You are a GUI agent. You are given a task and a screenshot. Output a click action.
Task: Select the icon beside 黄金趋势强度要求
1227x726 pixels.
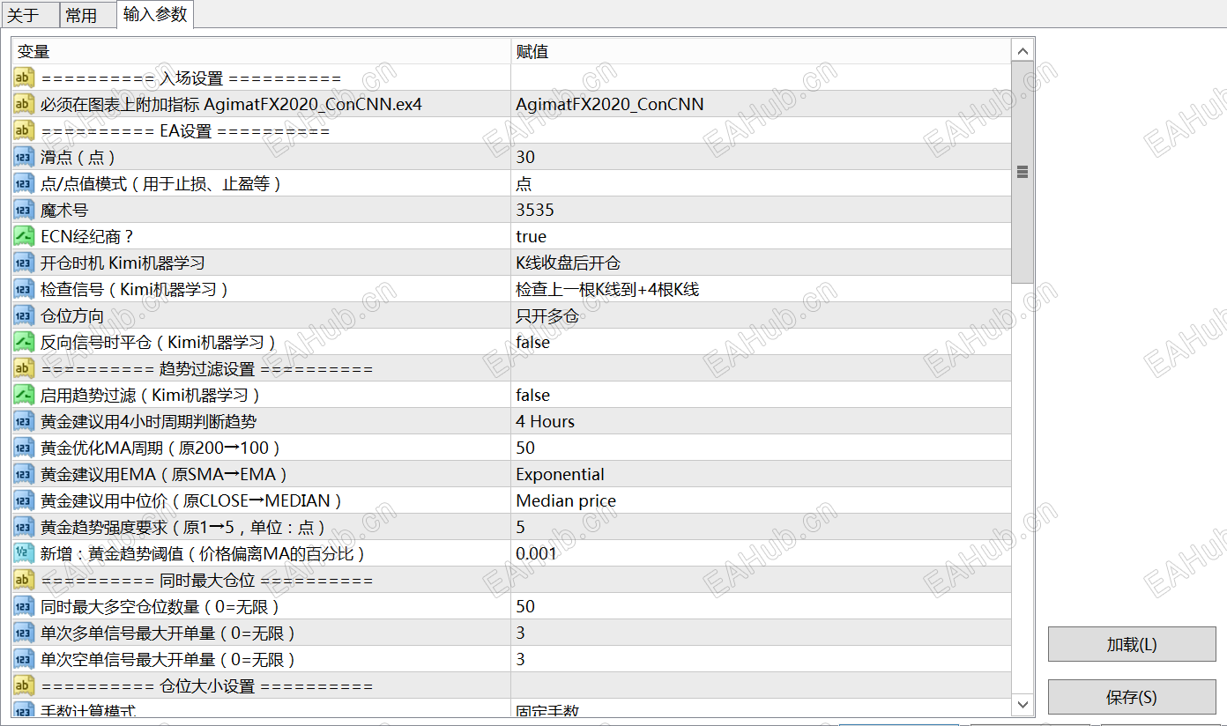click(24, 527)
